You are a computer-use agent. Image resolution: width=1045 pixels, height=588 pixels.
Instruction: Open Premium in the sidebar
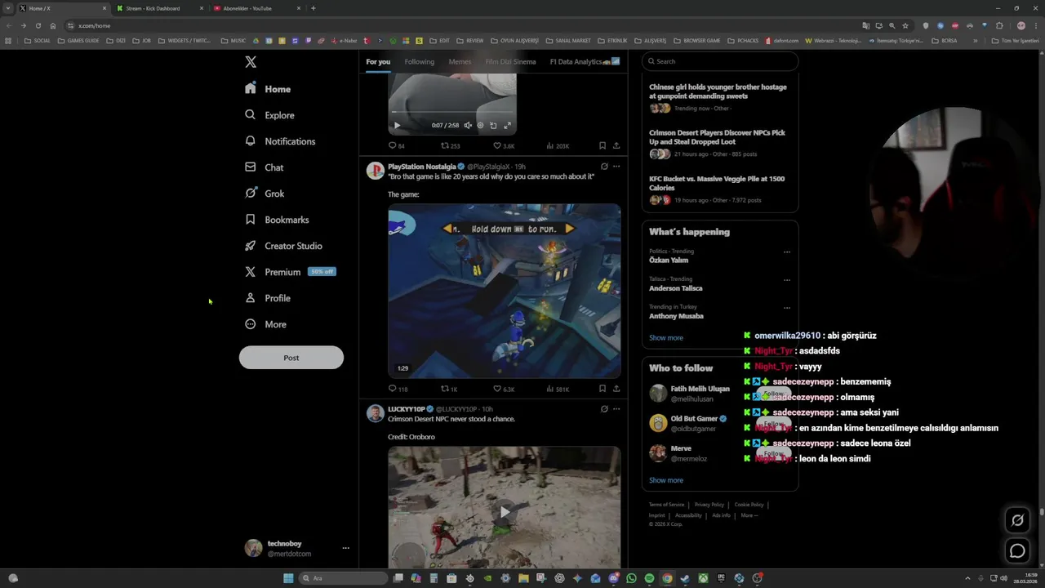(290, 272)
